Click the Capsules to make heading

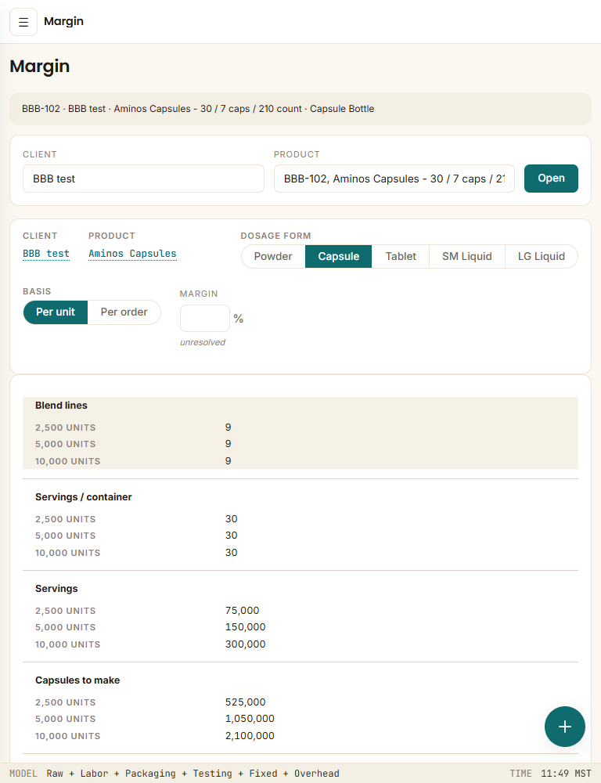pyautogui.click(x=77, y=680)
